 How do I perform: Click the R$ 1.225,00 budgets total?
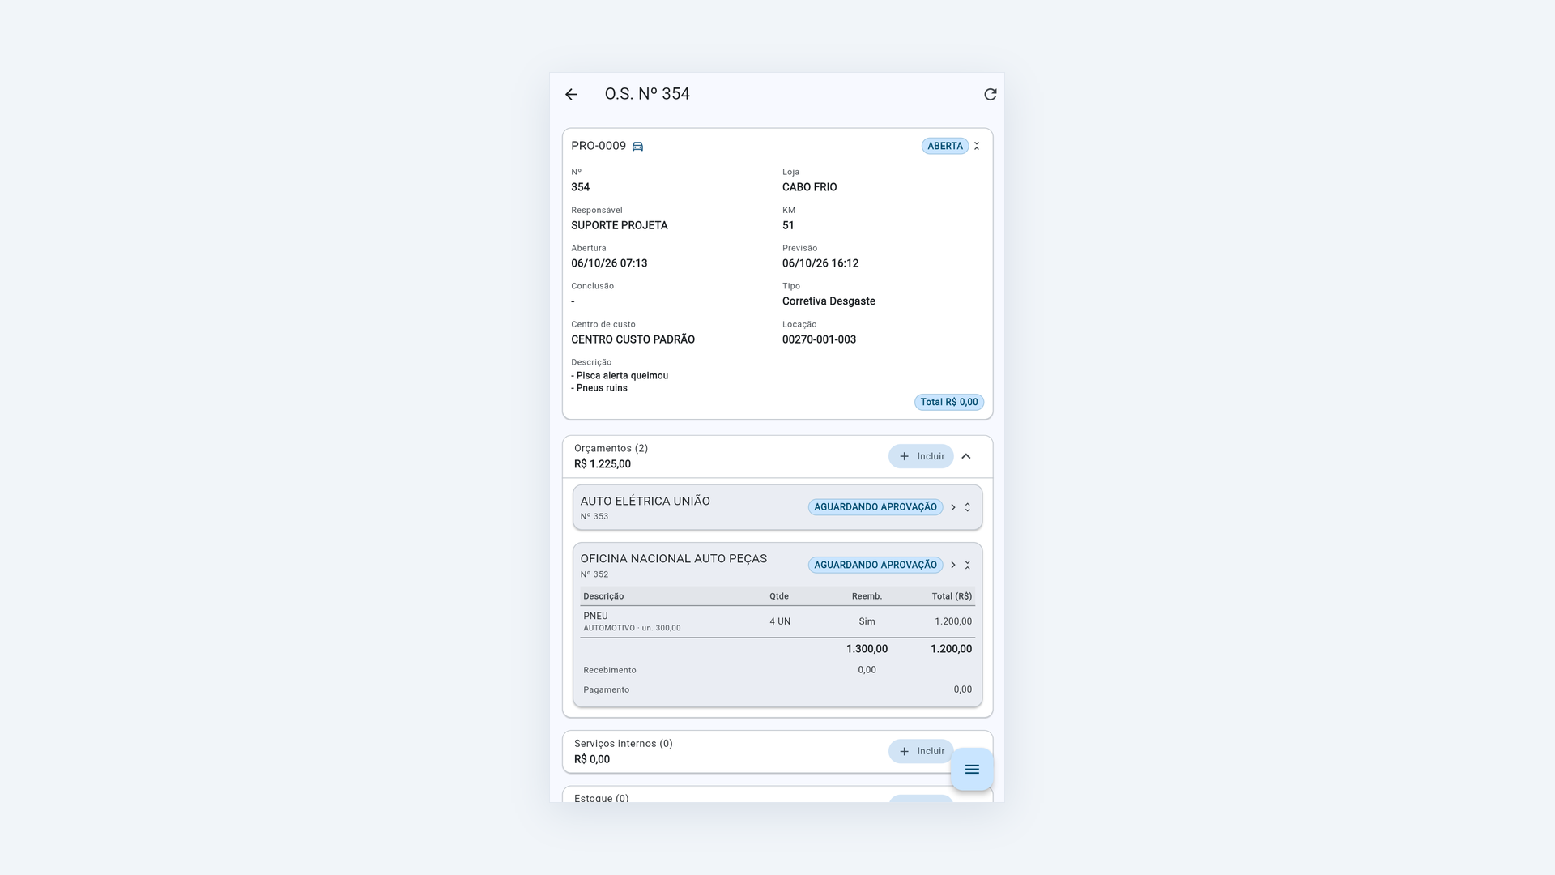(602, 464)
